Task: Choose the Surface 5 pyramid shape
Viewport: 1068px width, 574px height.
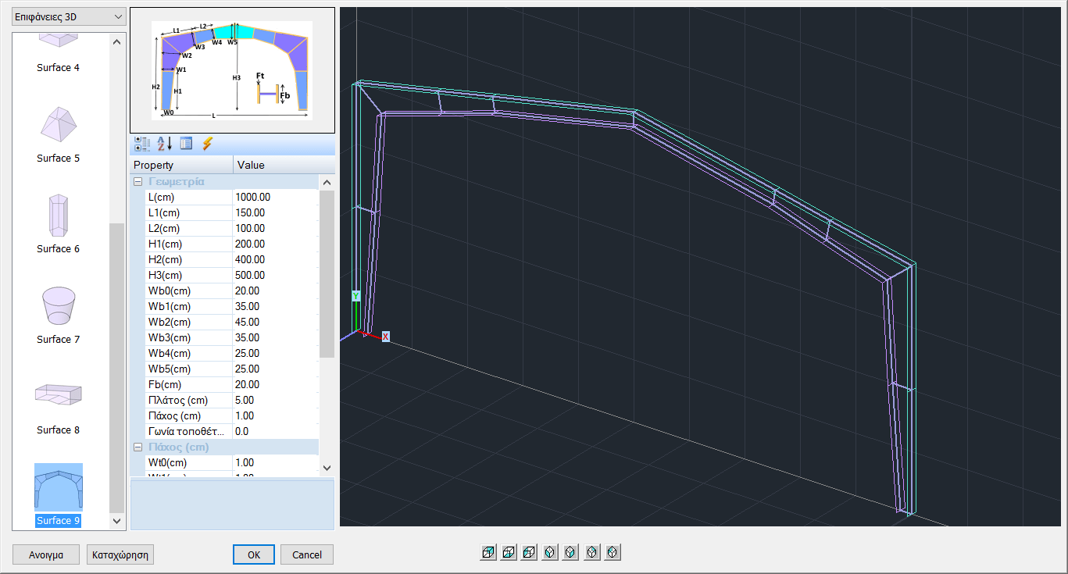Action: [59, 134]
